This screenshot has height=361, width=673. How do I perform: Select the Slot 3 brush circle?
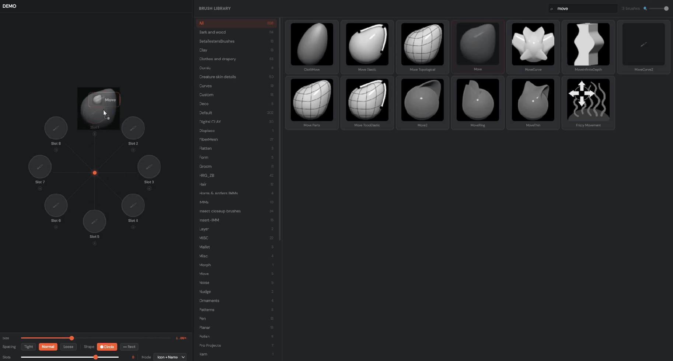149,167
